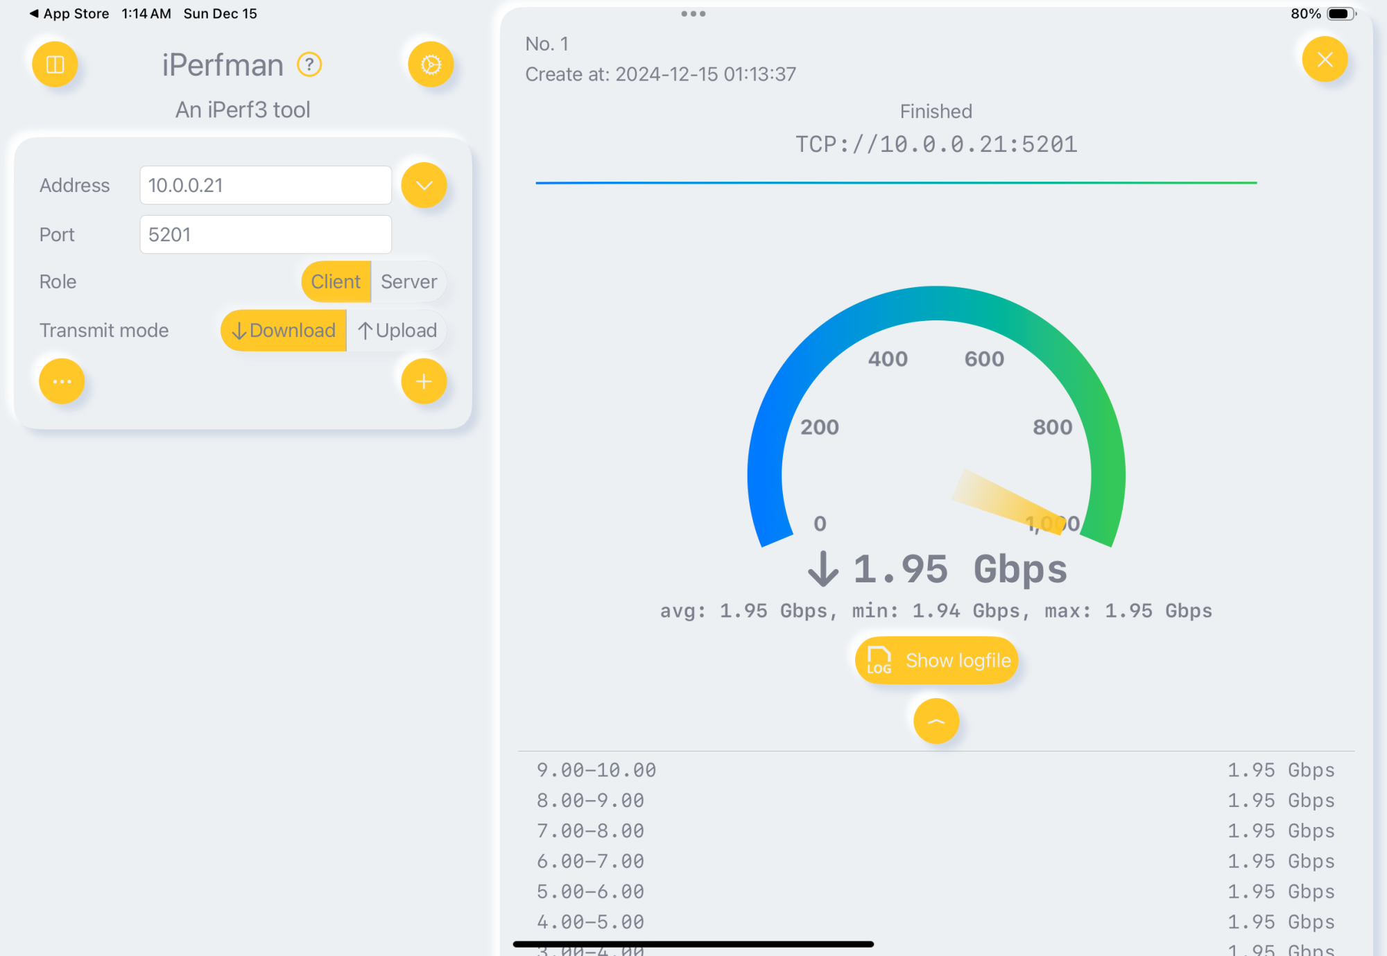Click Show logfile button

[936, 661]
